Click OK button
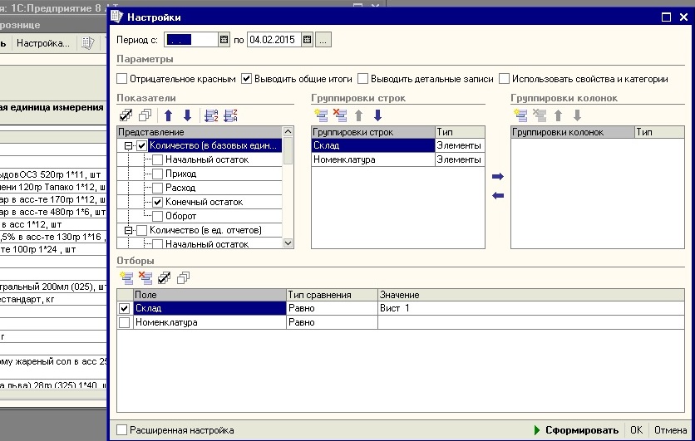Viewport: 695px width, 441px height. (x=637, y=430)
